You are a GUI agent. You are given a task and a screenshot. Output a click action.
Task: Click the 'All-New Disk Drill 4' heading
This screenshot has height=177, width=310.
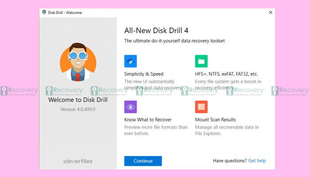coord(156,31)
